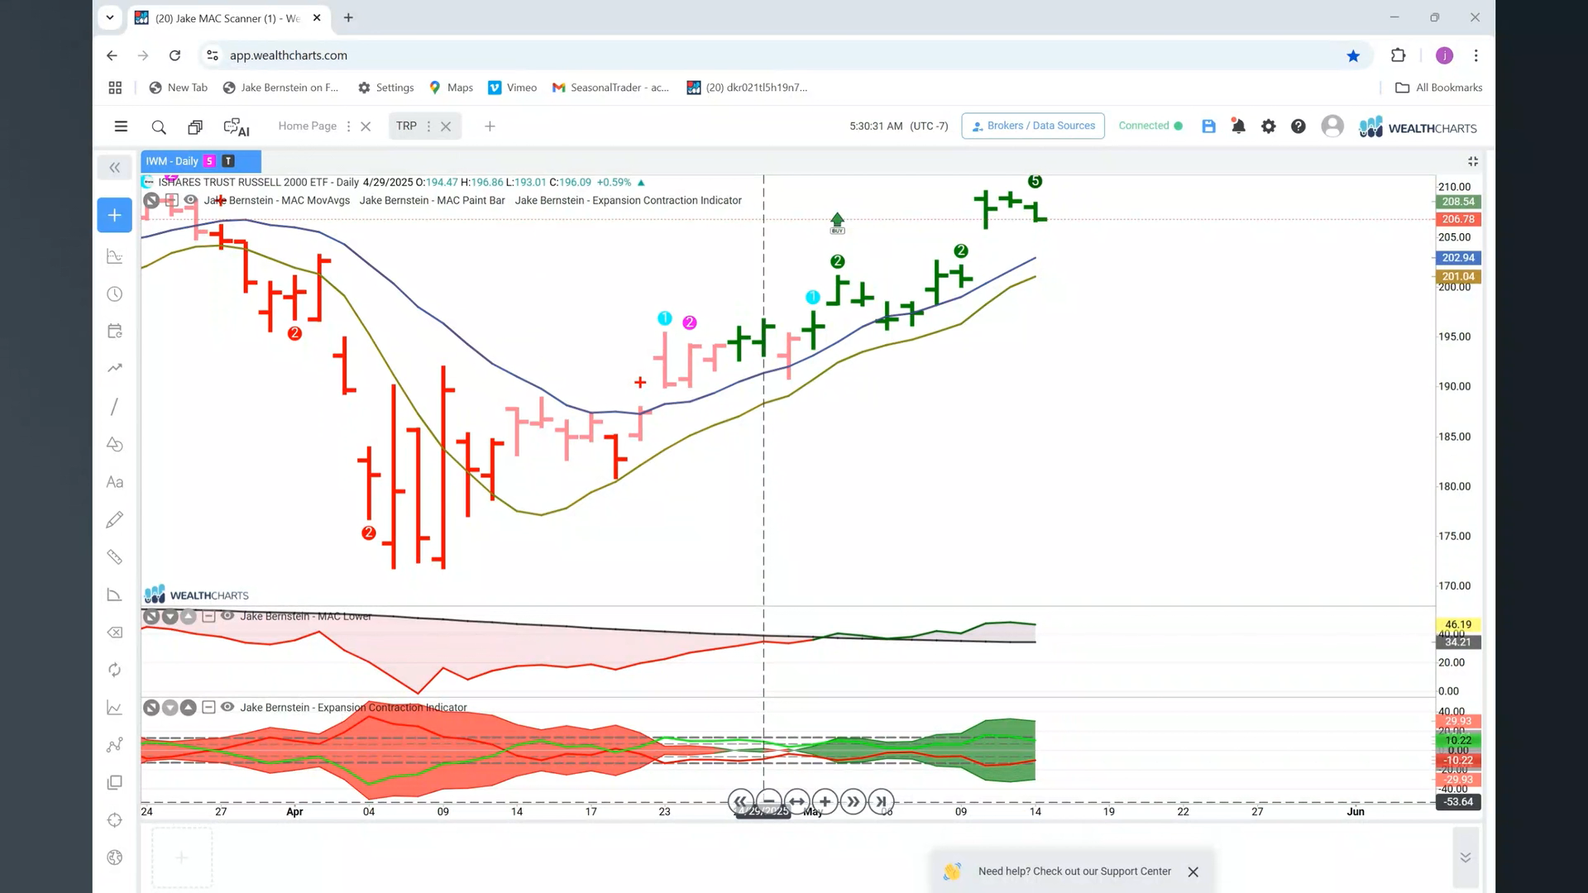Click the crosshair target tool
The height and width of the screenshot is (893, 1588).
click(115, 820)
